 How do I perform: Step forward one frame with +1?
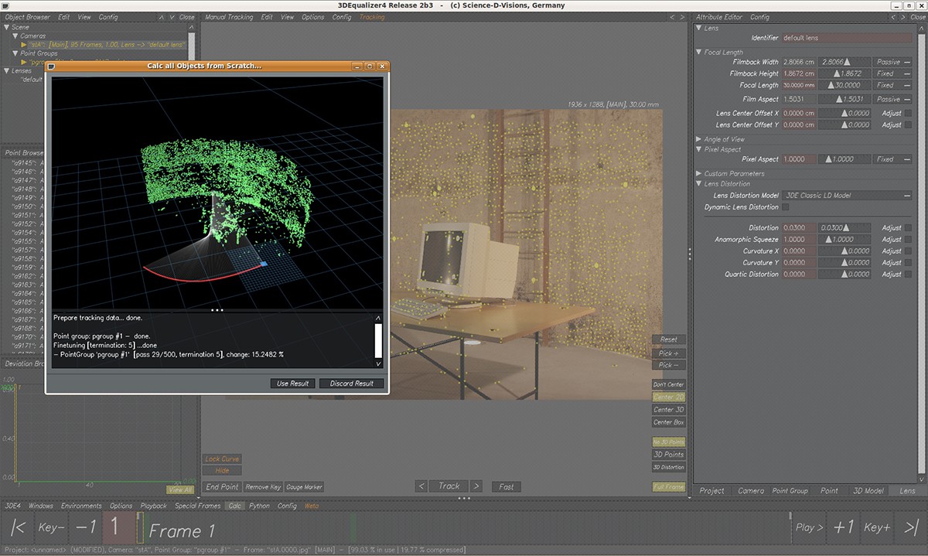click(x=843, y=527)
